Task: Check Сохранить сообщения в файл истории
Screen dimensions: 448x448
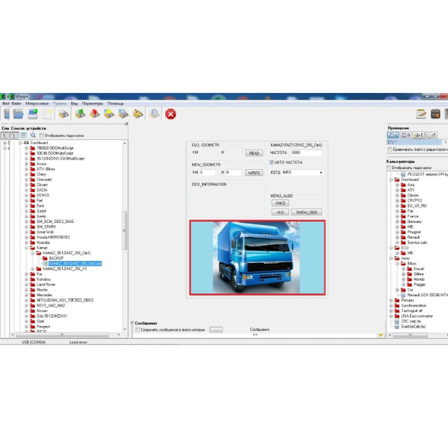Action: 137,330
